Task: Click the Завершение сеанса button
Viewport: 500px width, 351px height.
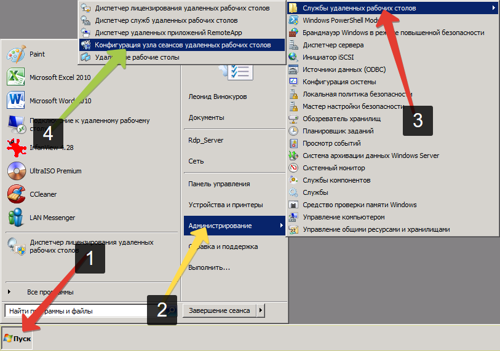Action: click(220, 310)
